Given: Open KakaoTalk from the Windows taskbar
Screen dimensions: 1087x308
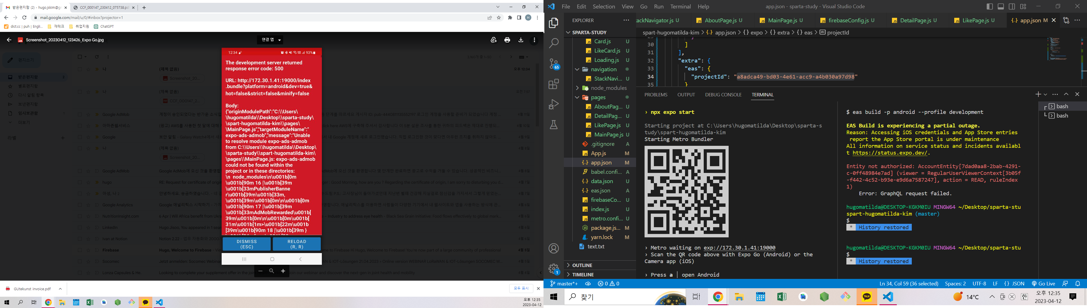Looking at the screenshot, I should tap(867, 297).
